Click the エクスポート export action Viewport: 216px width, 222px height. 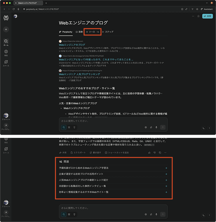coord(78,152)
